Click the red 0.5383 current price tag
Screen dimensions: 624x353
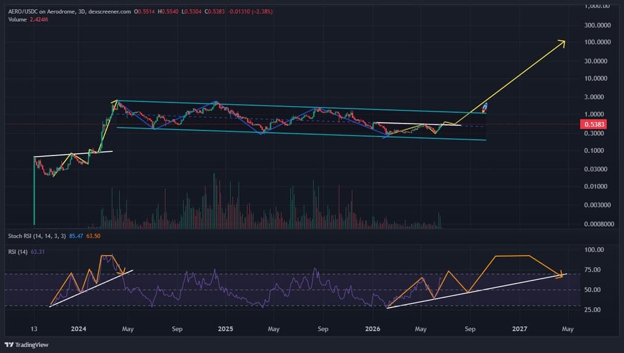(x=594, y=124)
